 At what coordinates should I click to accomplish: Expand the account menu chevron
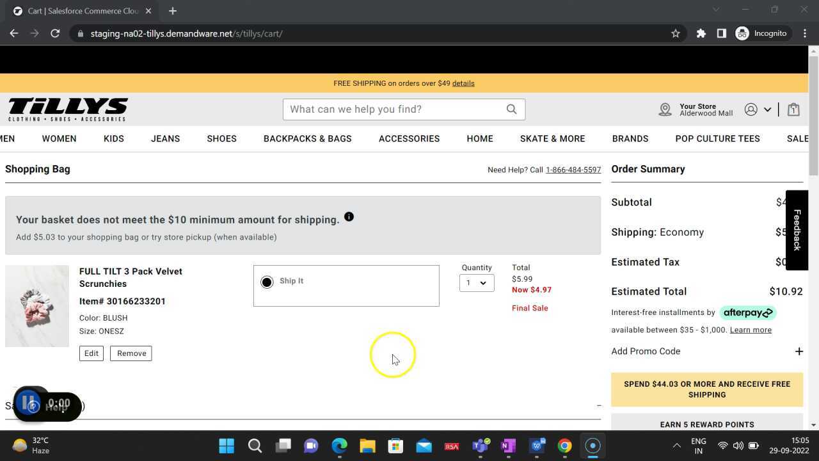(x=767, y=109)
